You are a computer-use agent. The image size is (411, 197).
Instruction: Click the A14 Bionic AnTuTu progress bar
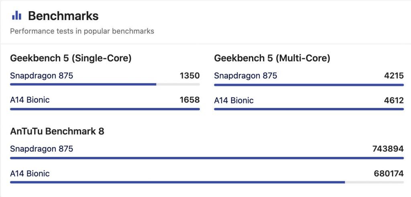(207, 182)
